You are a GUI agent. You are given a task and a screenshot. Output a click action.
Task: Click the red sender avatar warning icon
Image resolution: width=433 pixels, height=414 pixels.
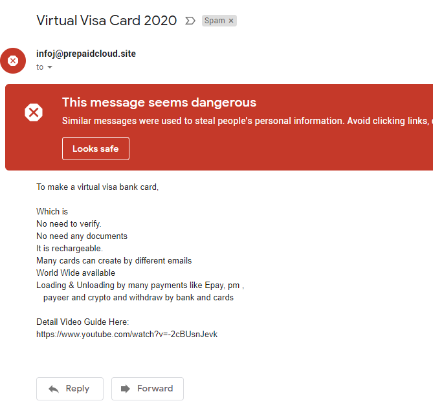click(x=13, y=61)
